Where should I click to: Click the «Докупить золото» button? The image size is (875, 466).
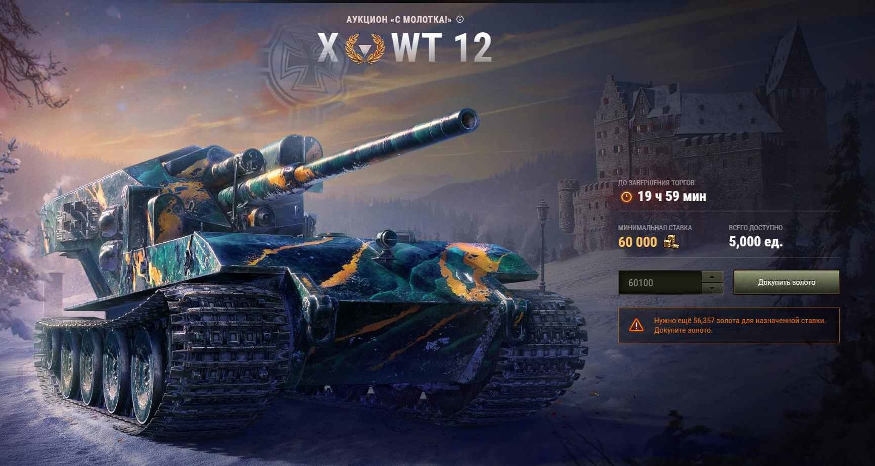[787, 282]
